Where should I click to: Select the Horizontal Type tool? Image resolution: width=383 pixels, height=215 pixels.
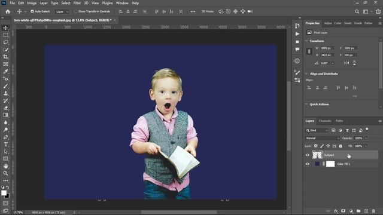pos(5,145)
